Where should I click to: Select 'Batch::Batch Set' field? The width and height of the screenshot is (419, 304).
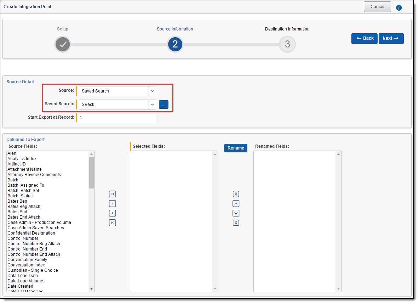(x=23, y=191)
